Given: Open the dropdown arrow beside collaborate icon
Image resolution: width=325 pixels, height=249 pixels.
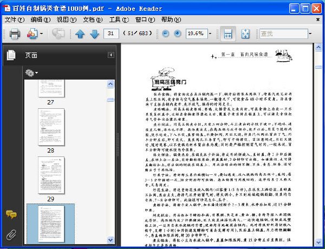Looking at the screenshot, I should 42,34.
